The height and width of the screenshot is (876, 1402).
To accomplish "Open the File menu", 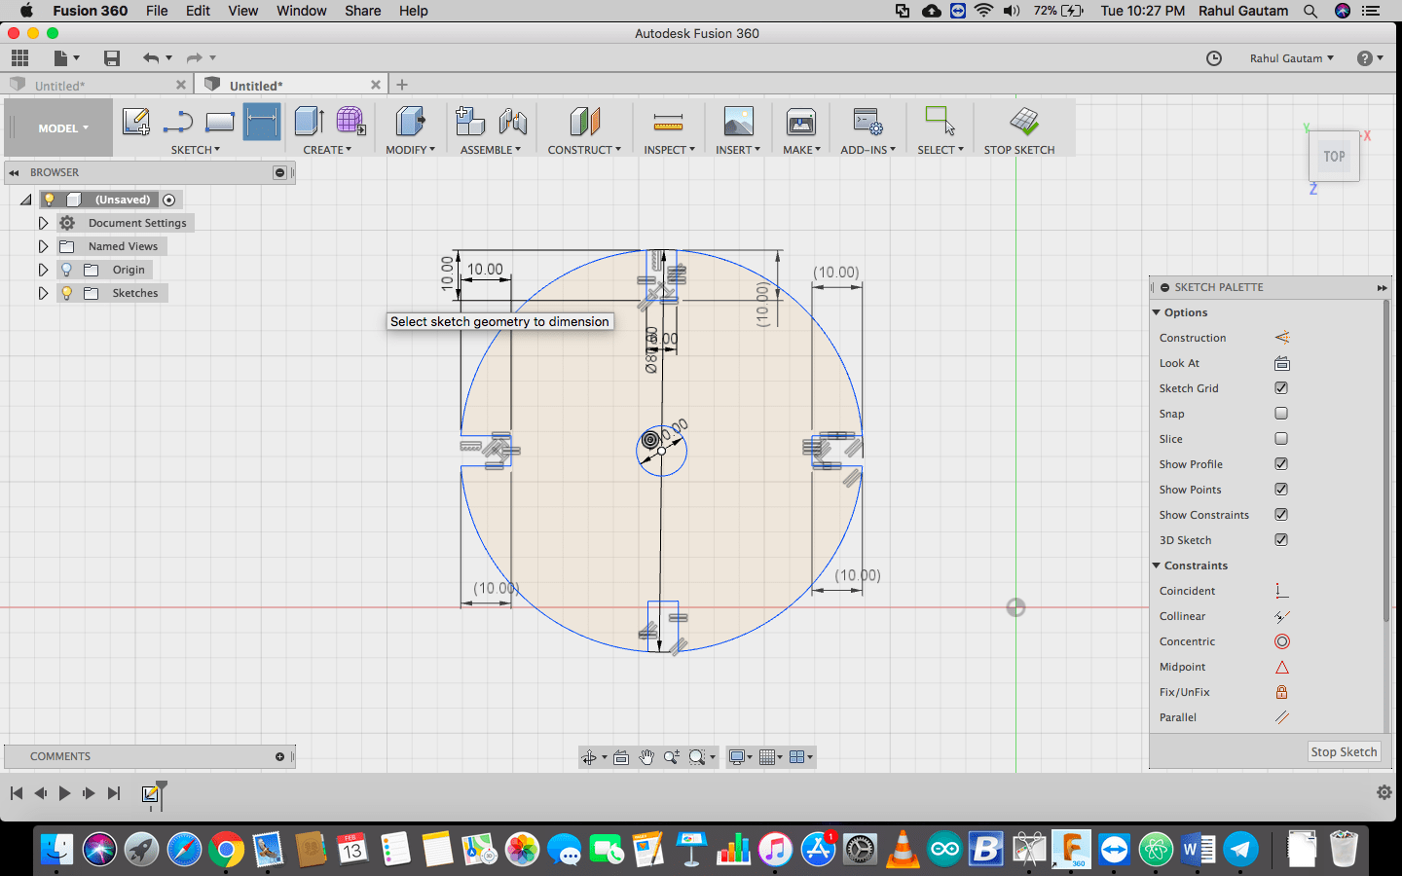I will tap(157, 11).
